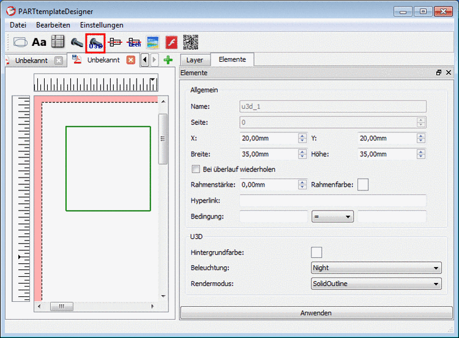Click the Breite value field
The width and height of the screenshot is (459, 338).
269,154
